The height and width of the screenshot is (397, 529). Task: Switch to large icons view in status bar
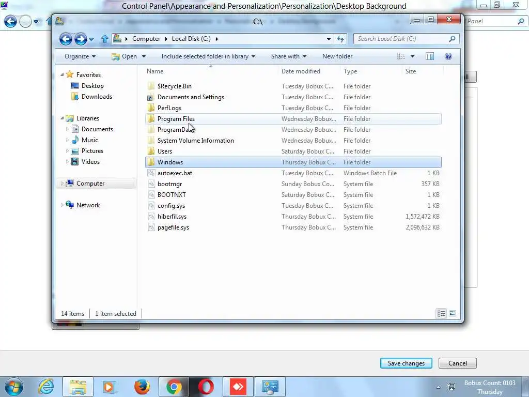pos(453,314)
